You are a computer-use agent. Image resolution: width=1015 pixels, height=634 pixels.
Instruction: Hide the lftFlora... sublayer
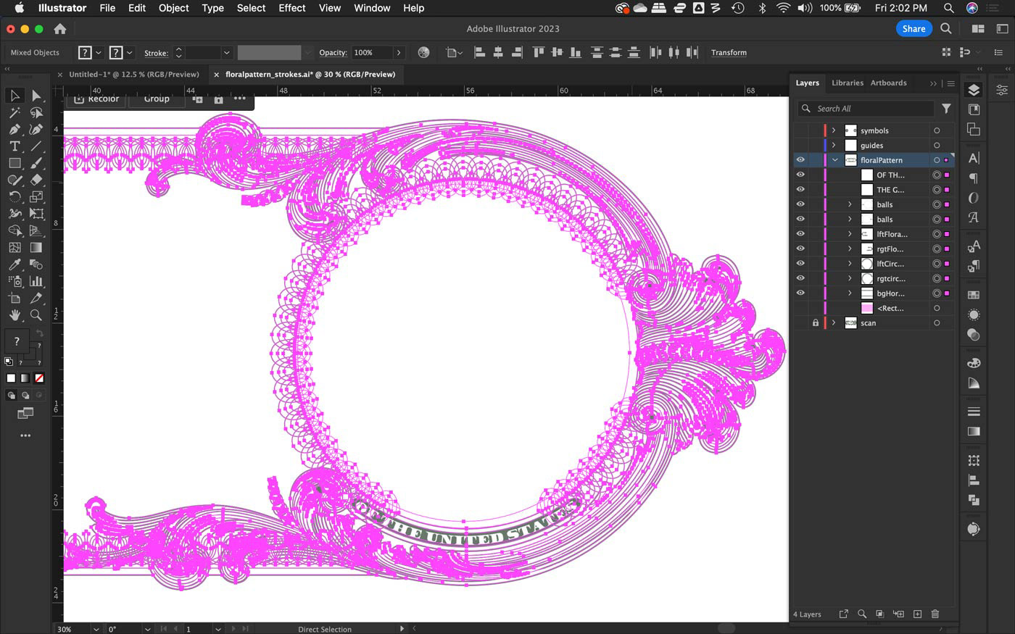(800, 234)
